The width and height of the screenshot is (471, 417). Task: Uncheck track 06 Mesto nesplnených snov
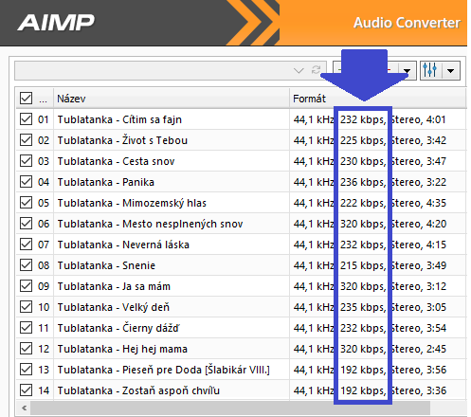26,224
